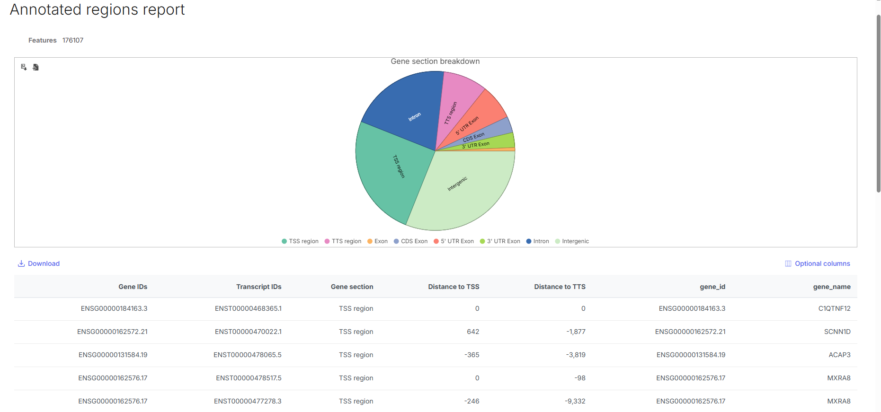Toggle TTS region legend entry
Image resolution: width=881 pixels, height=412 pixels.
[x=343, y=241]
